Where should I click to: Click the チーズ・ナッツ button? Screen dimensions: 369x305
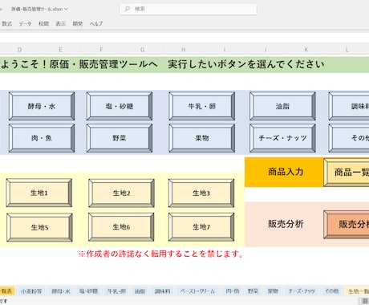tap(282, 138)
